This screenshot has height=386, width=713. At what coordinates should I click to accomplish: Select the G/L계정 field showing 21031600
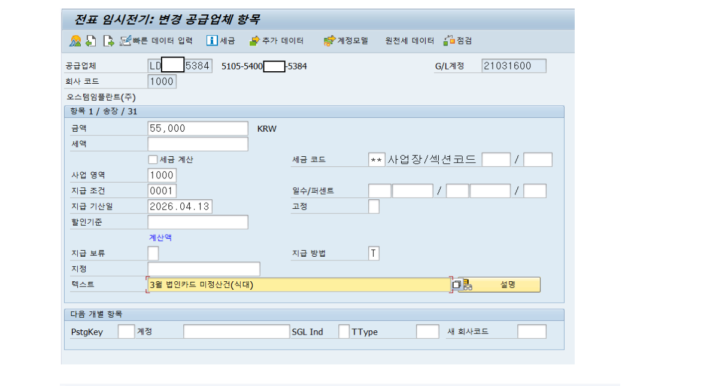coord(513,66)
